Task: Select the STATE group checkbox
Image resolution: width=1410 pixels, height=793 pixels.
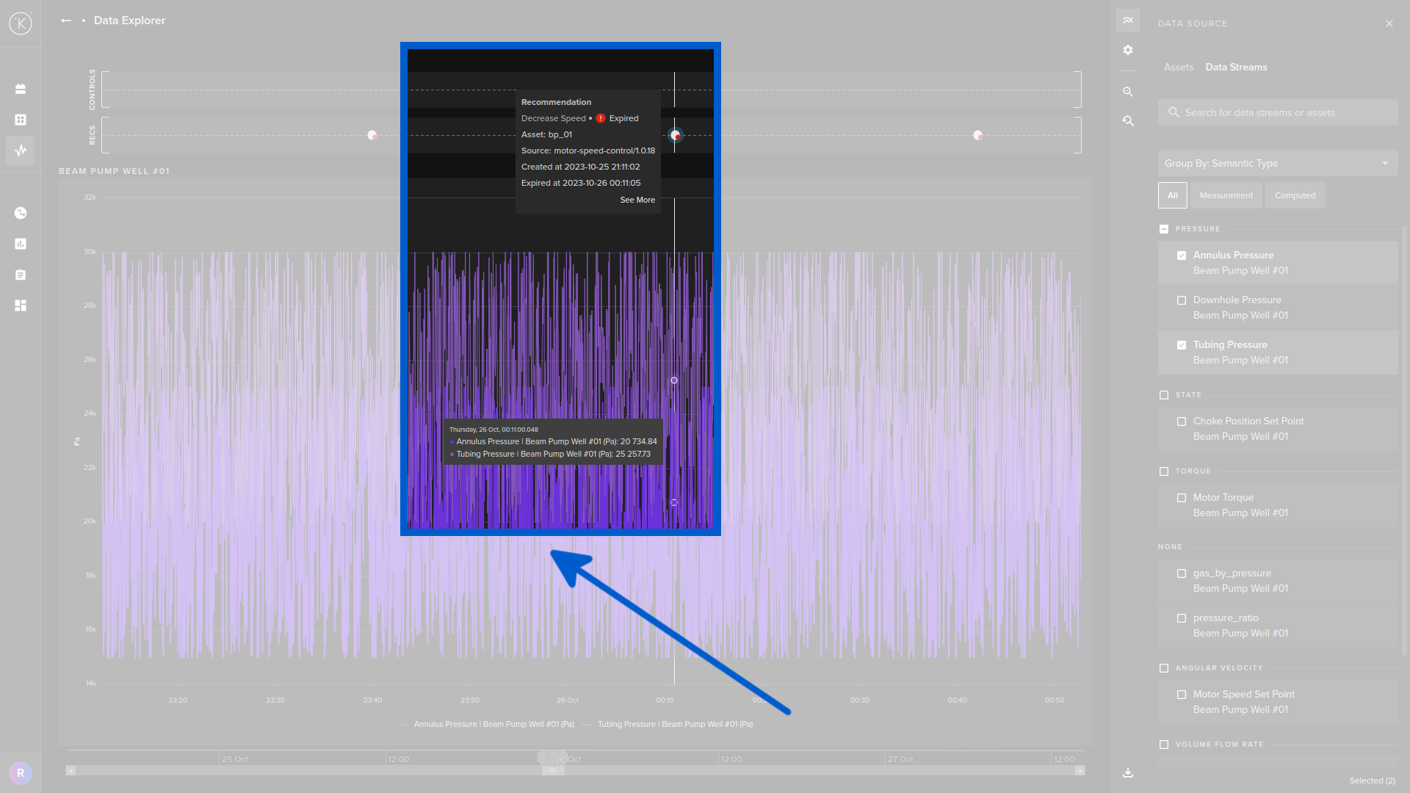Action: coord(1164,395)
